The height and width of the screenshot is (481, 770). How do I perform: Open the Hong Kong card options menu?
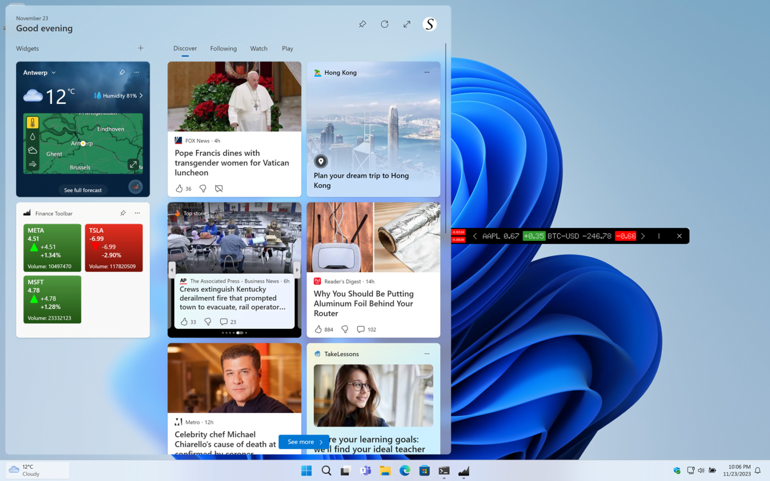click(427, 72)
